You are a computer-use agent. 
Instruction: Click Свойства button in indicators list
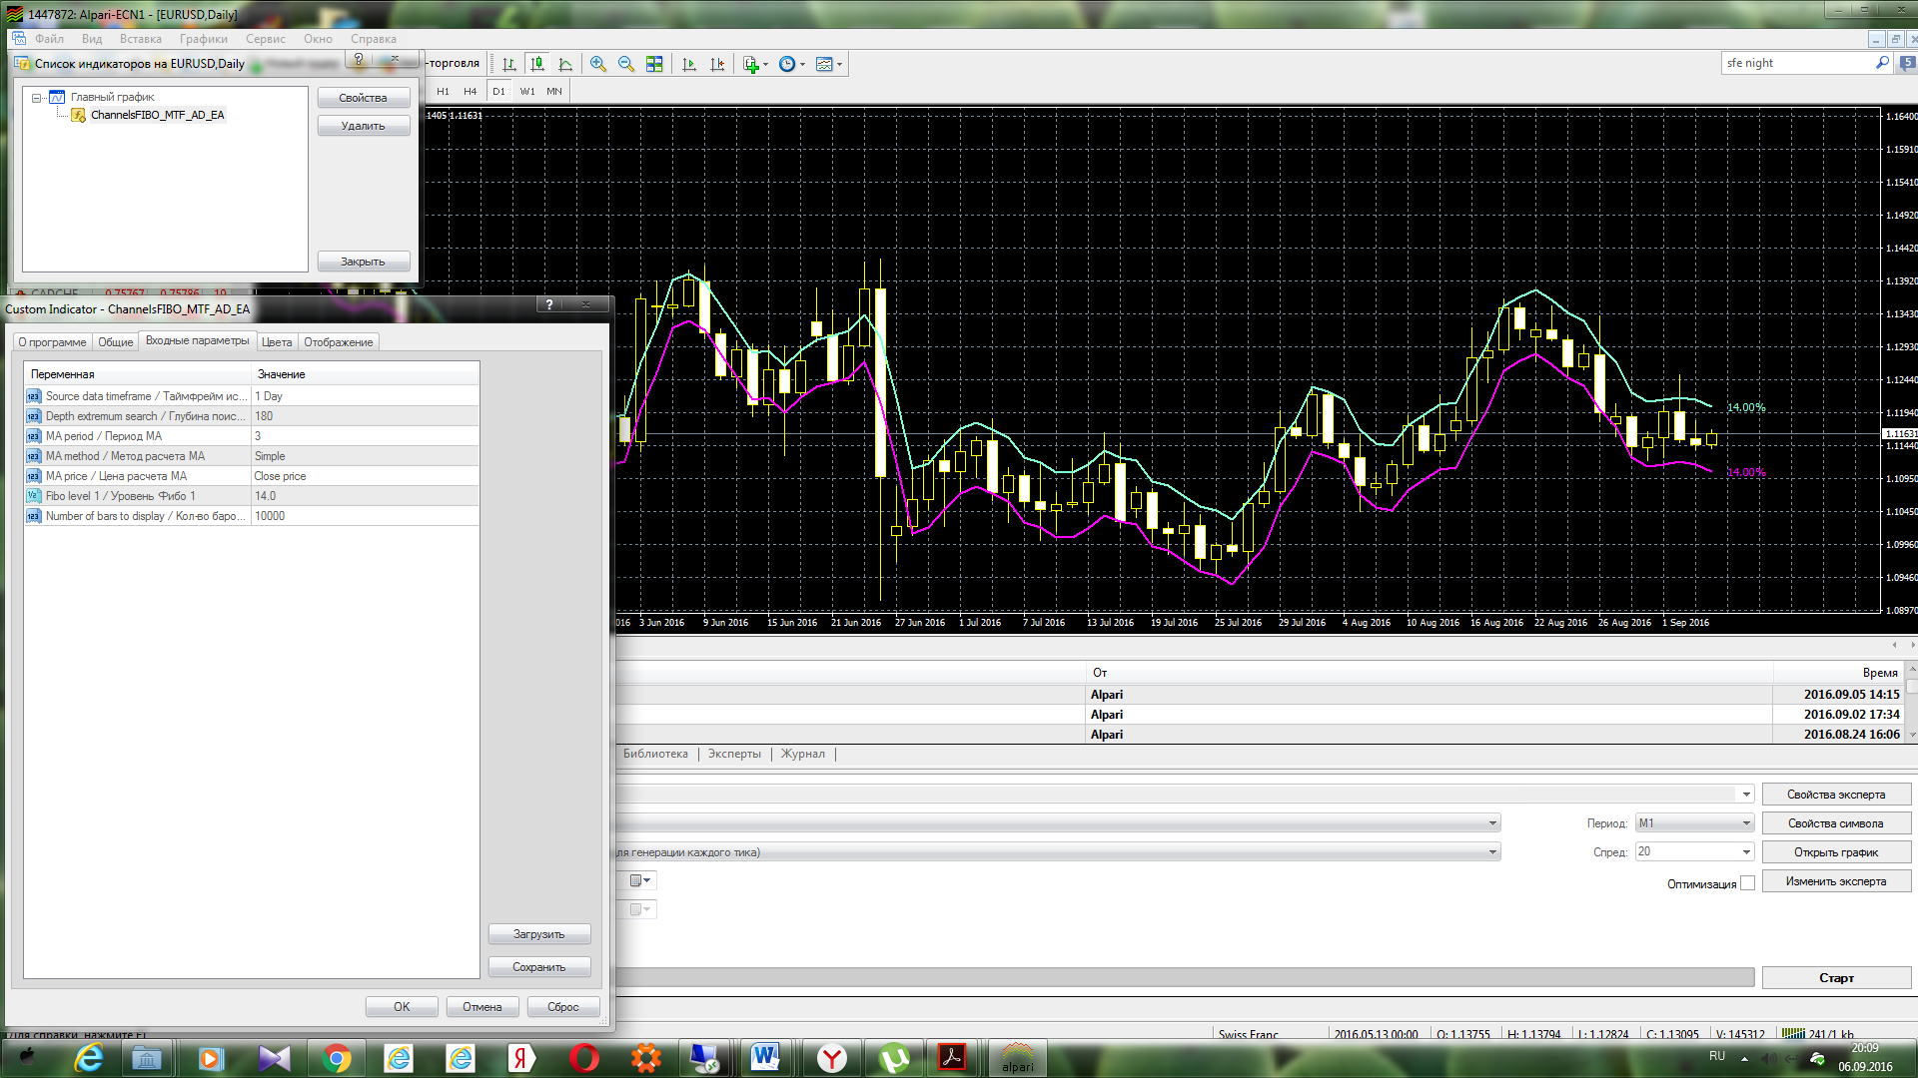(x=363, y=98)
